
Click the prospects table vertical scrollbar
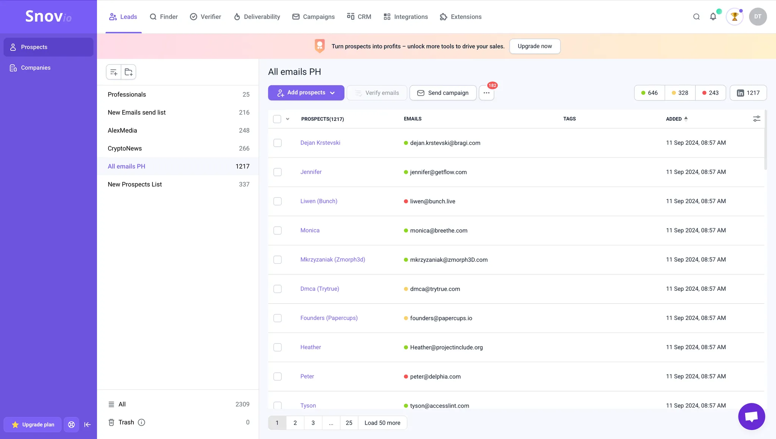click(765, 140)
